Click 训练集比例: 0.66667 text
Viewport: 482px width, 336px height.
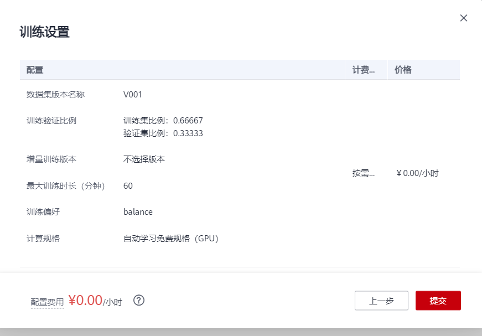pos(163,120)
